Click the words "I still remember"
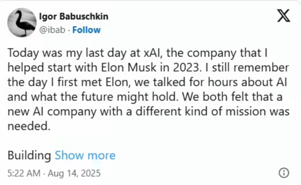 click(x=247, y=67)
